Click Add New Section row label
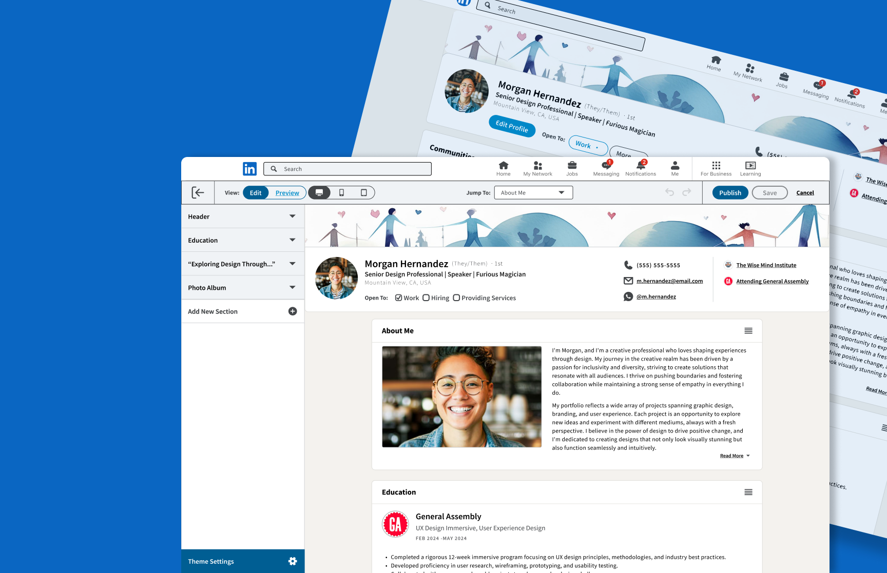 (x=213, y=311)
